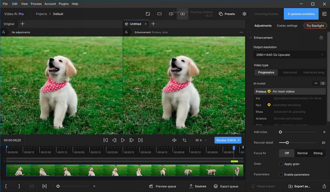
Task: Set video type to Interlaced
Action: pyautogui.click(x=290, y=73)
